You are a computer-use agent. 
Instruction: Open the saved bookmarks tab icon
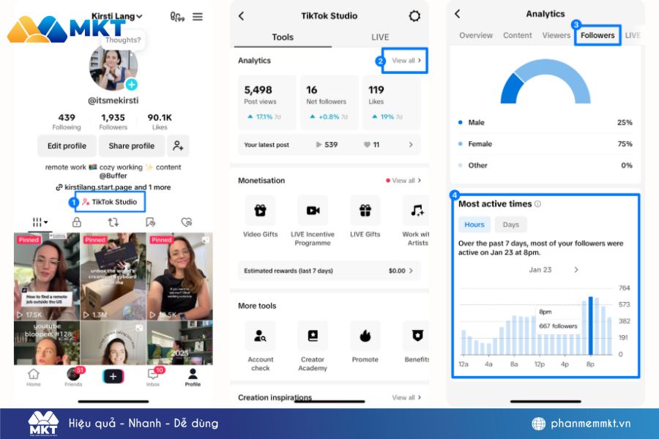[150, 222]
